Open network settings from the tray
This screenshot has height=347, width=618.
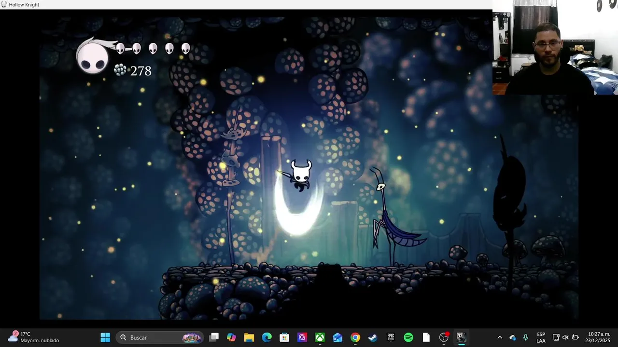coord(556,337)
